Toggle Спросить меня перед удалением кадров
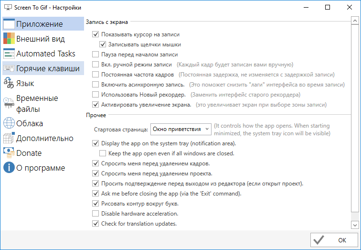 [x=96, y=163]
